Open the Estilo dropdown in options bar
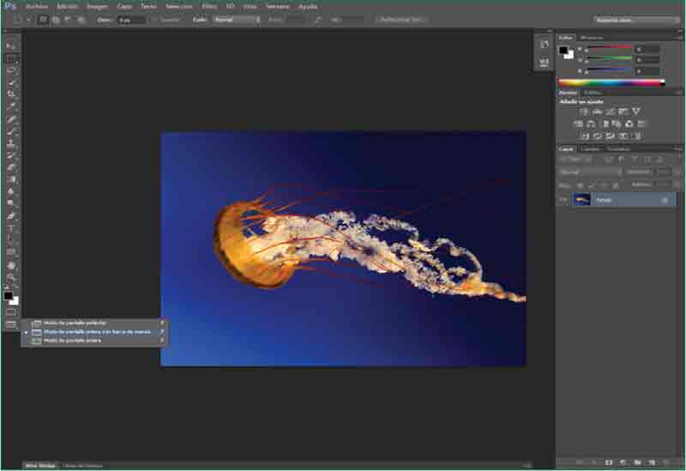 tap(235, 19)
